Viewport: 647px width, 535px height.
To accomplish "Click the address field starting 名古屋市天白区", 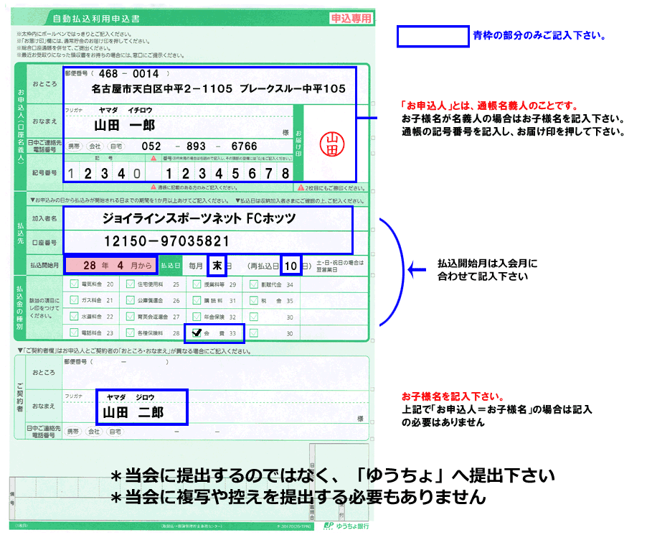I will click(218, 89).
